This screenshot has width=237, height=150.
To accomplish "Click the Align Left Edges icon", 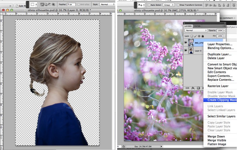I will pos(220,5).
